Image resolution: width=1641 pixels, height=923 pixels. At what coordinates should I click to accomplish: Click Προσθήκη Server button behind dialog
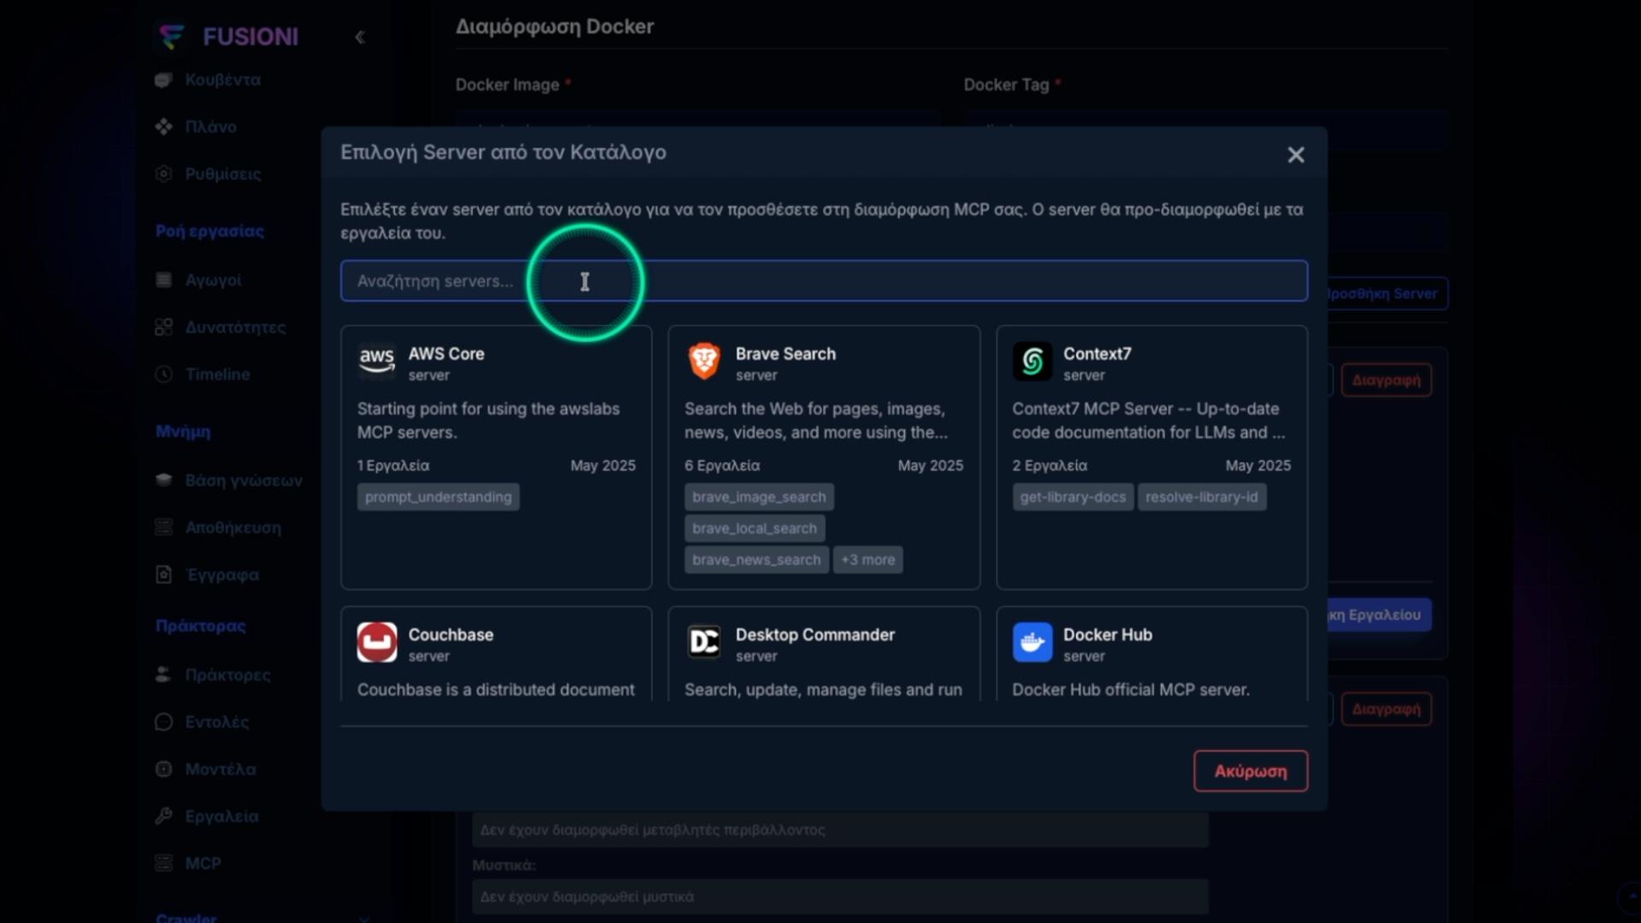tap(1388, 293)
